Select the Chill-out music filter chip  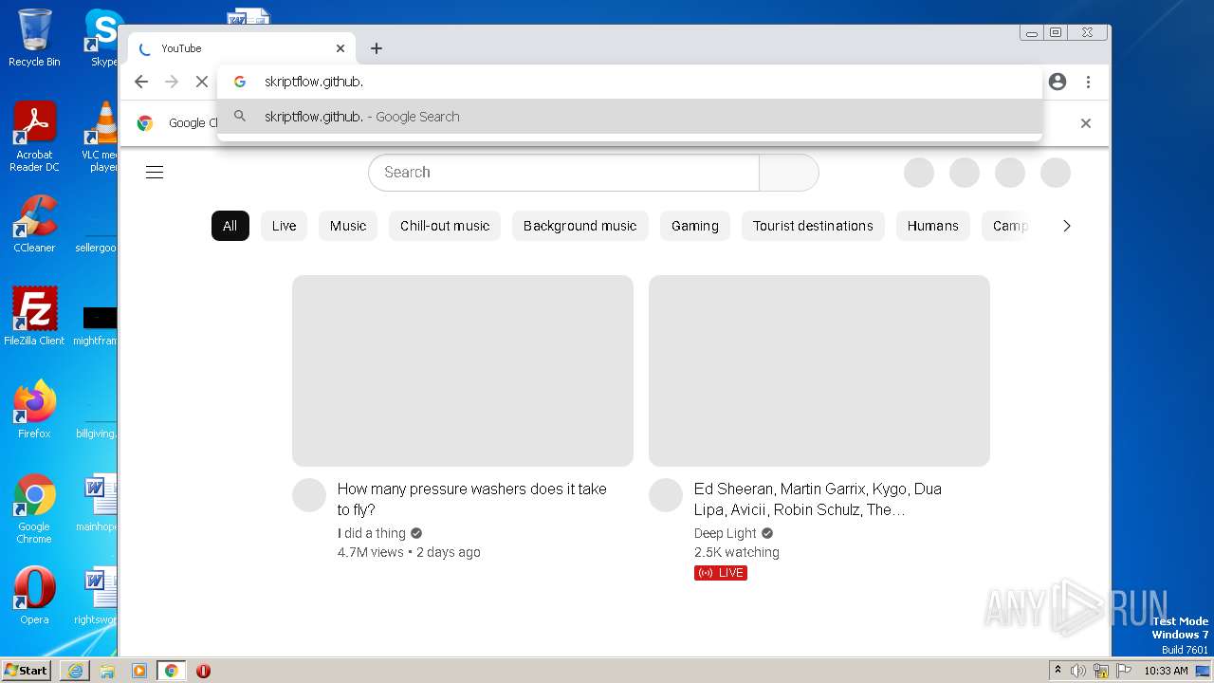point(445,226)
